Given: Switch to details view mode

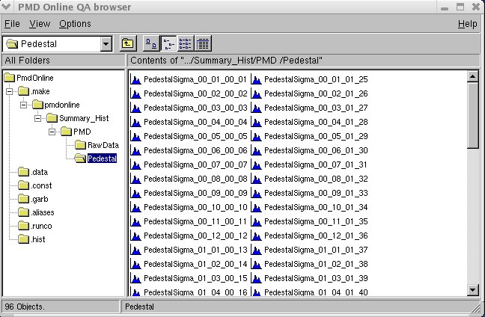Looking at the screenshot, I should coord(203,43).
